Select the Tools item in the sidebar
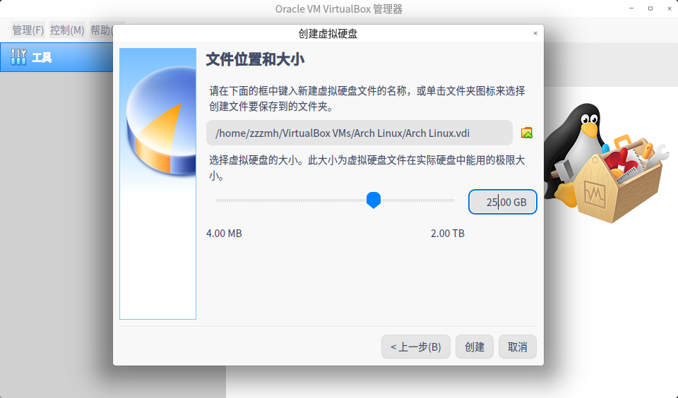678x398 pixels. pyautogui.click(x=56, y=57)
